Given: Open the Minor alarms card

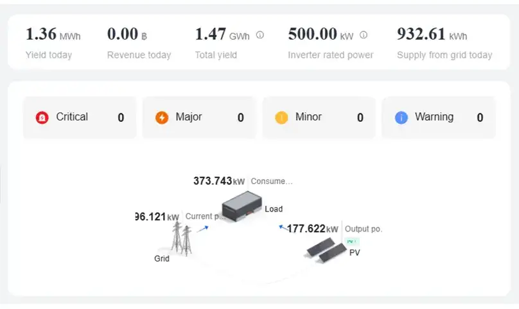Looking at the screenshot, I should point(319,117).
